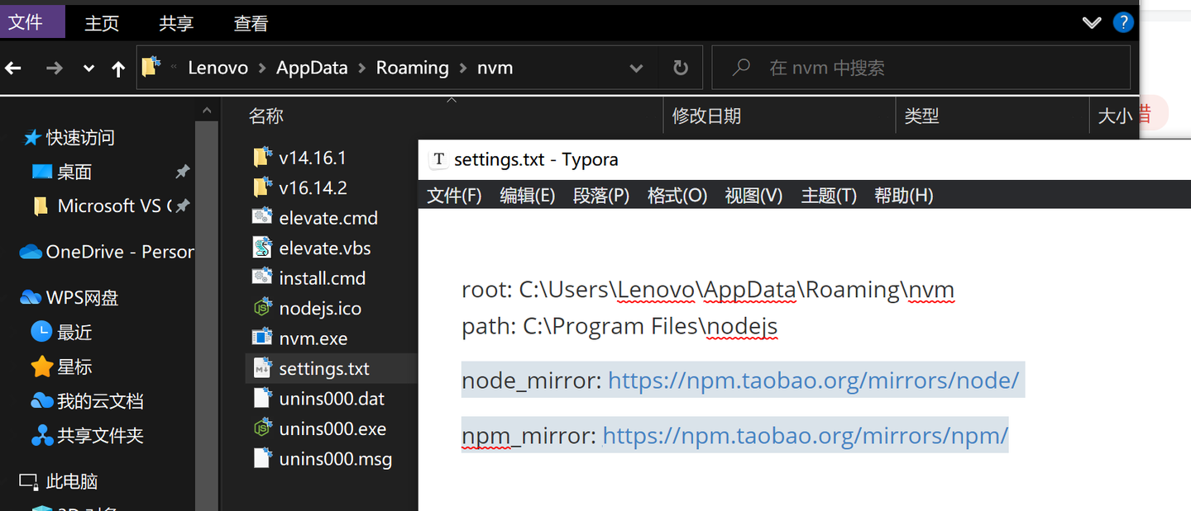This screenshot has height=511, width=1191.
Task: Open the blue Help question mark
Action: click(x=1123, y=22)
